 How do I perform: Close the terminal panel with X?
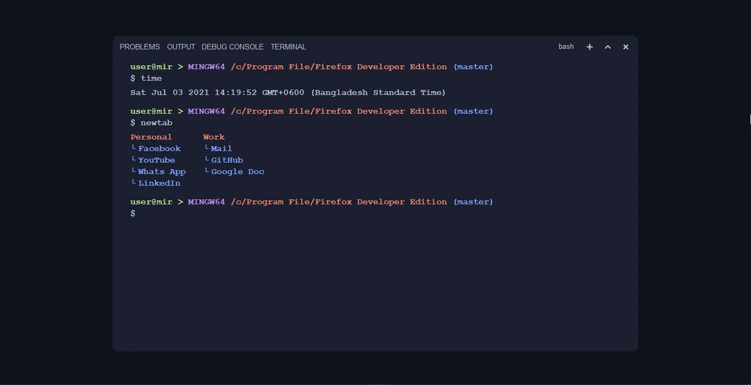[x=626, y=47]
